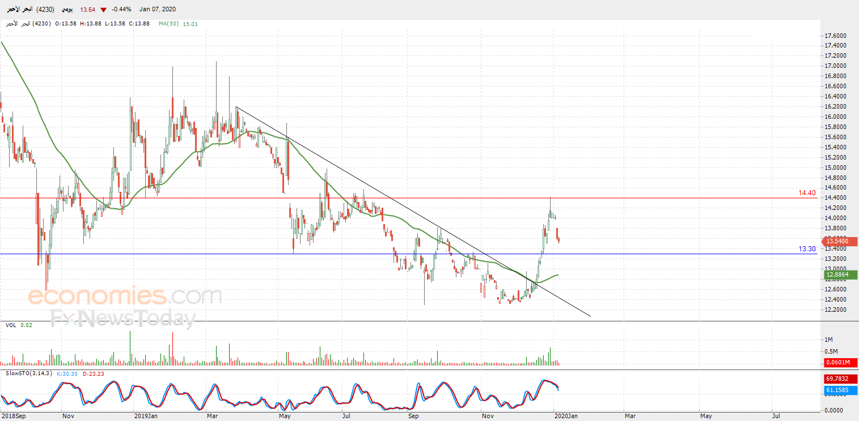The width and height of the screenshot is (859, 421).
Task: Click the 2020Jan date axis label
Action: tap(566, 416)
